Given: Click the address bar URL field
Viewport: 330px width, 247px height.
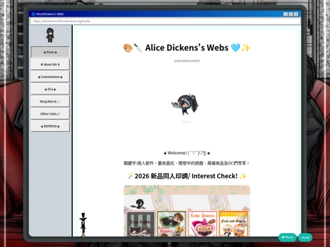Looking at the screenshot, I should coord(165,21).
